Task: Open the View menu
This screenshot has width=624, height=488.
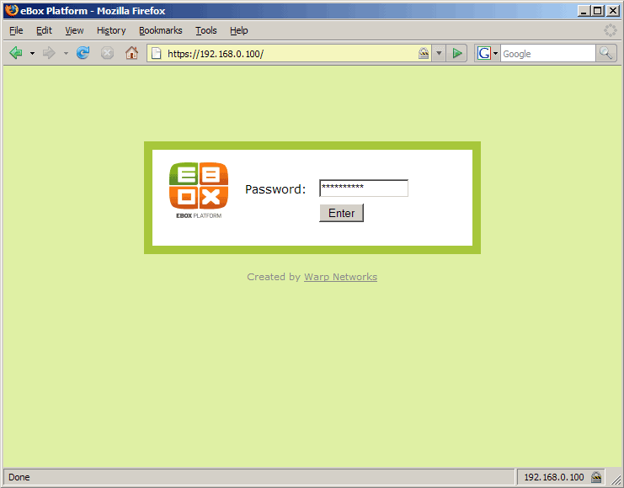Action: [74, 30]
